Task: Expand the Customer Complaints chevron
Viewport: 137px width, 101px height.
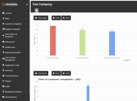Action: point(26,24)
